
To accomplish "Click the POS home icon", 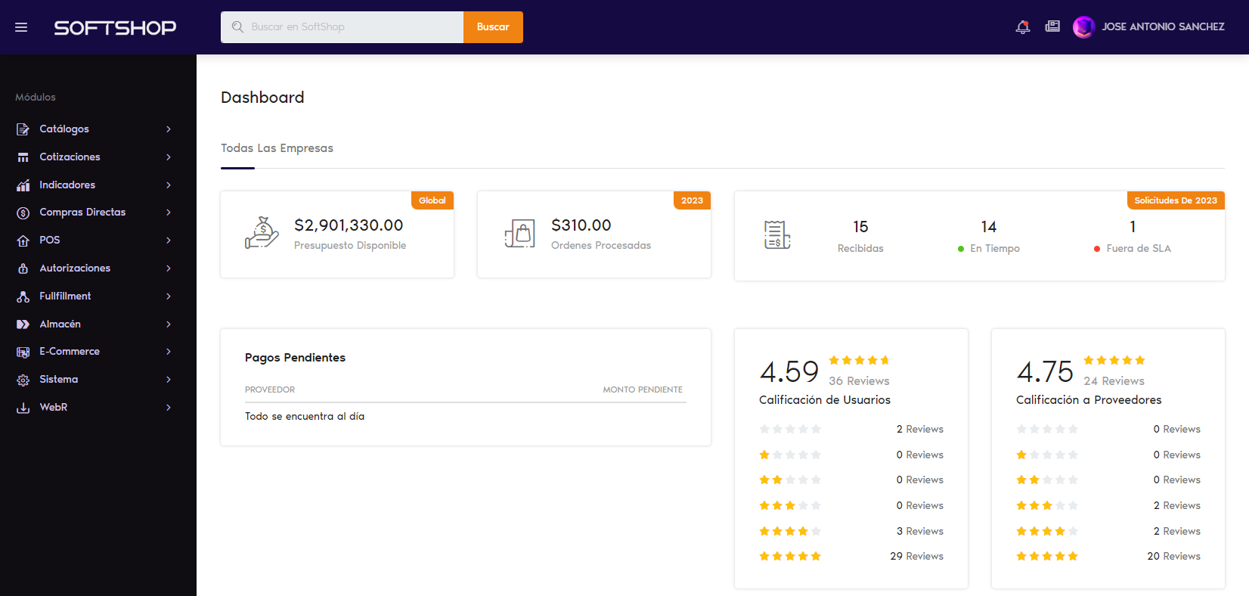I will [x=23, y=241].
